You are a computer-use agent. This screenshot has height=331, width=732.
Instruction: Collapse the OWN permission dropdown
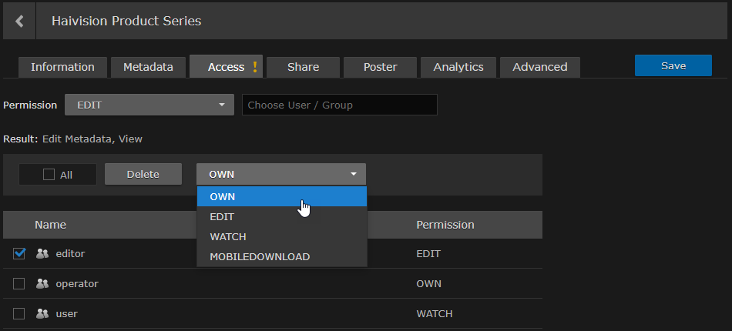tap(280, 174)
